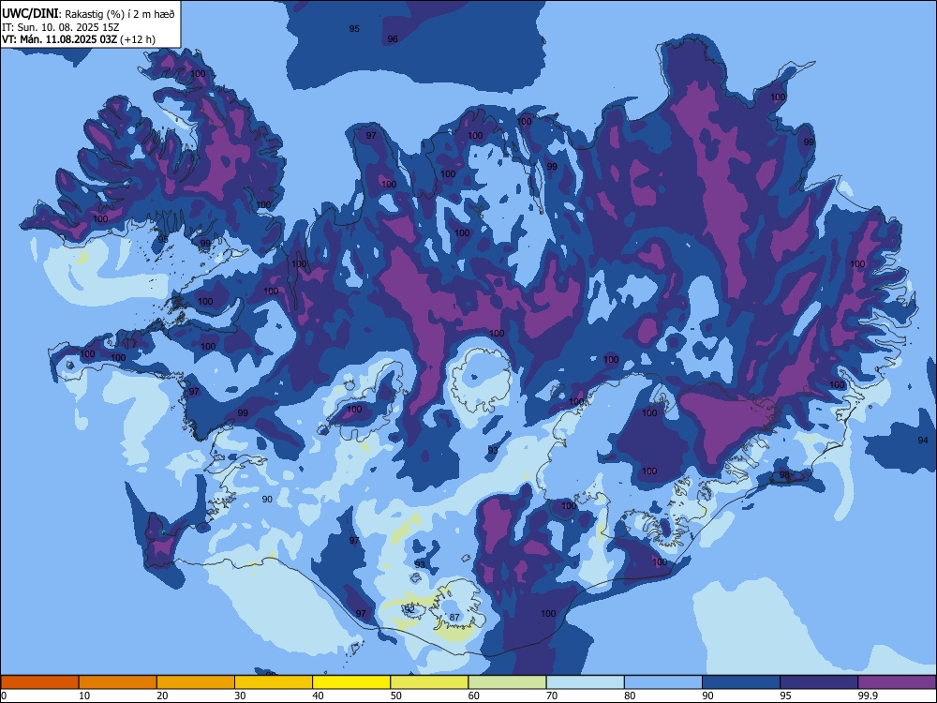Click the 'UWC/DINI' title text
The width and height of the screenshot is (937, 703).
[x=31, y=14]
